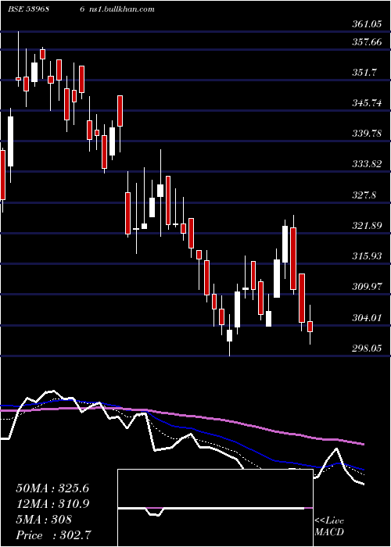Click the 357.66 price level label

click(366, 42)
